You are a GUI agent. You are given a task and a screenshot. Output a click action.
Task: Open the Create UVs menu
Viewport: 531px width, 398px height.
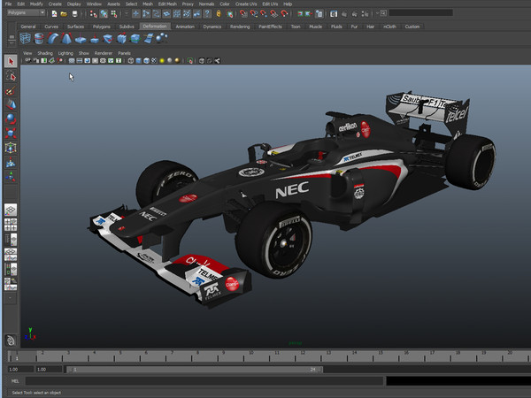click(x=246, y=4)
